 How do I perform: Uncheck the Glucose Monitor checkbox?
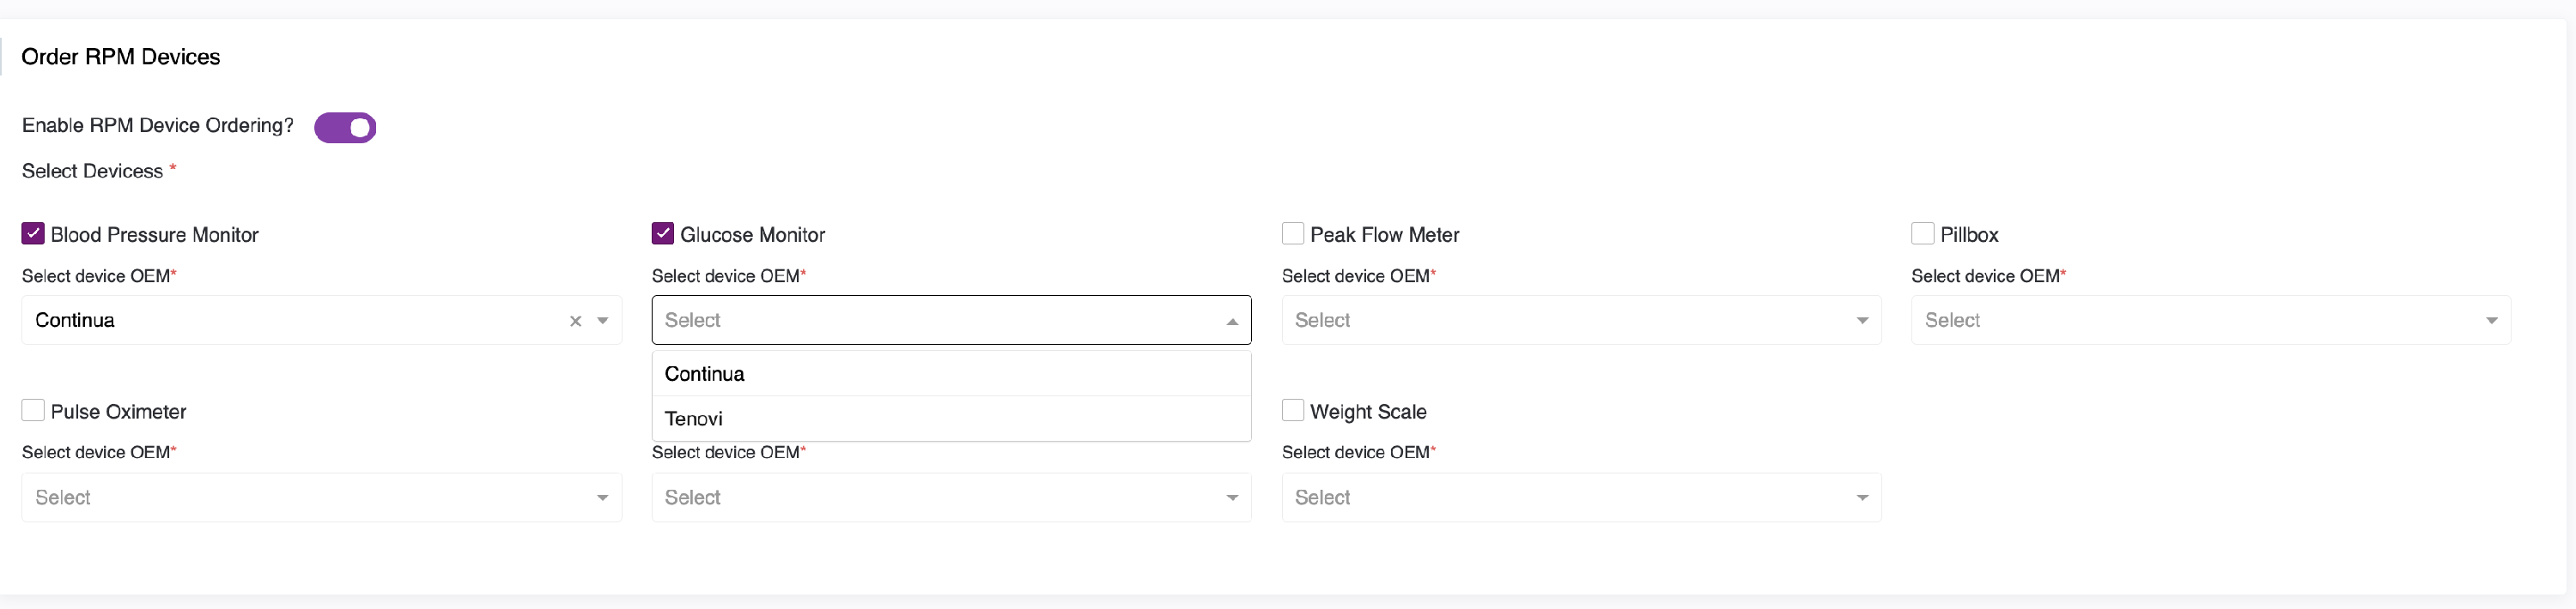click(x=662, y=235)
